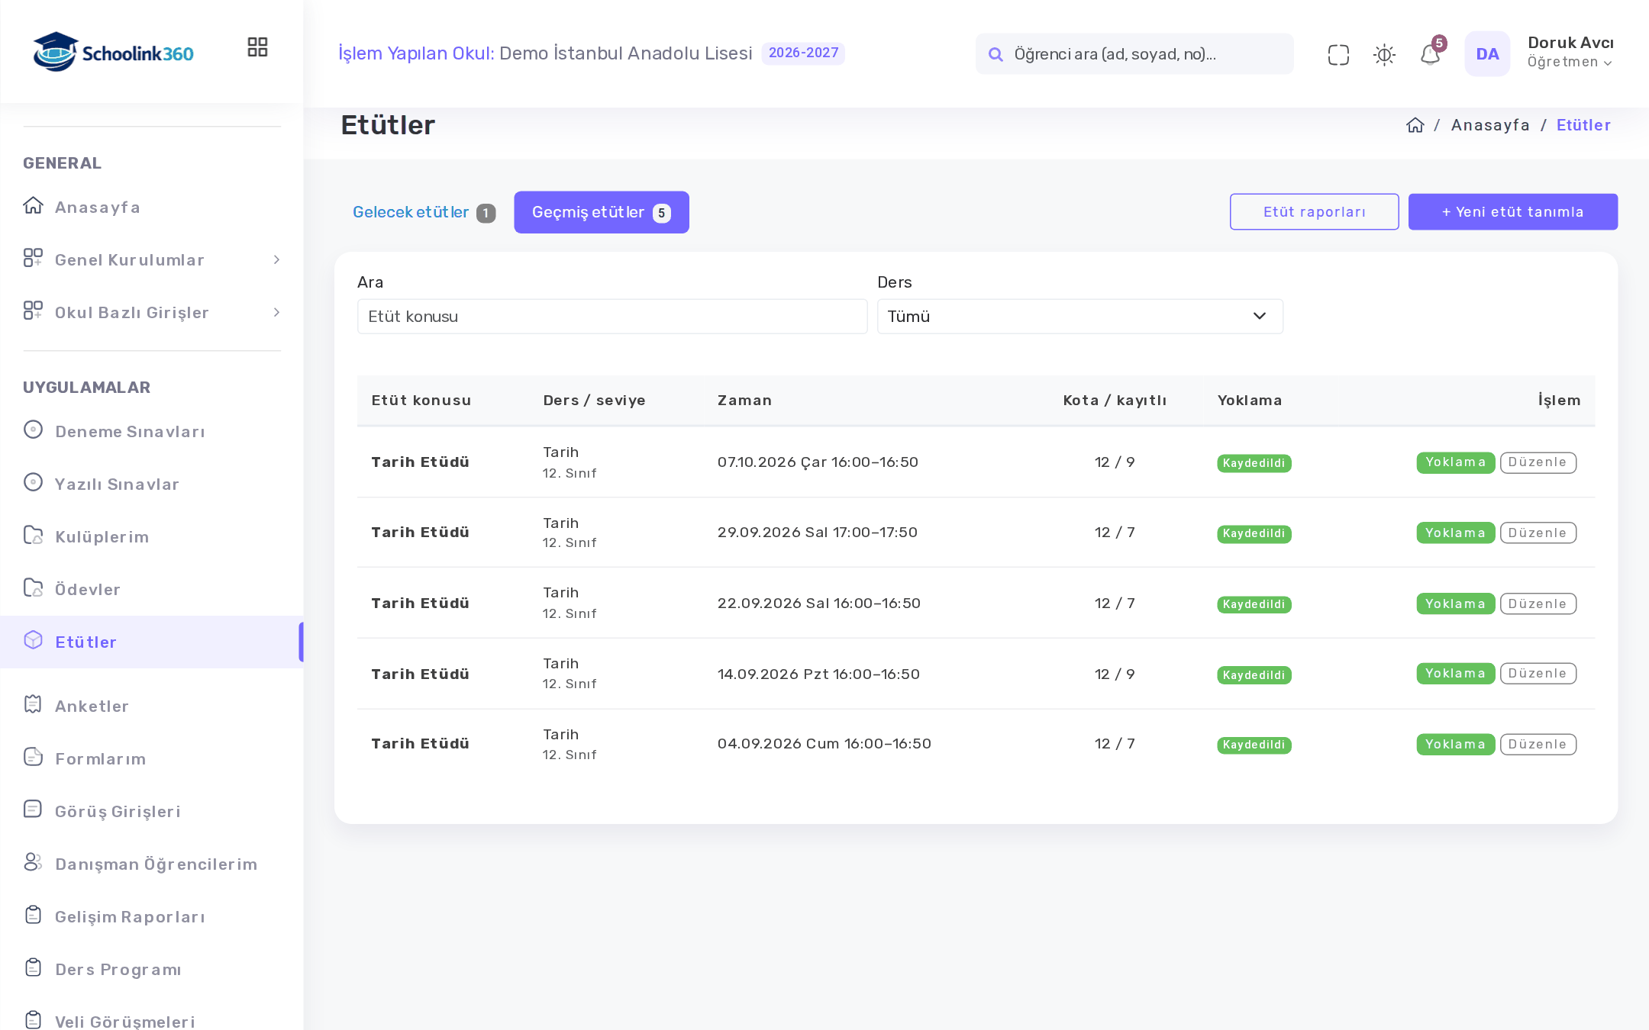Open Formlarım in sidebar

pyautogui.click(x=152, y=758)
